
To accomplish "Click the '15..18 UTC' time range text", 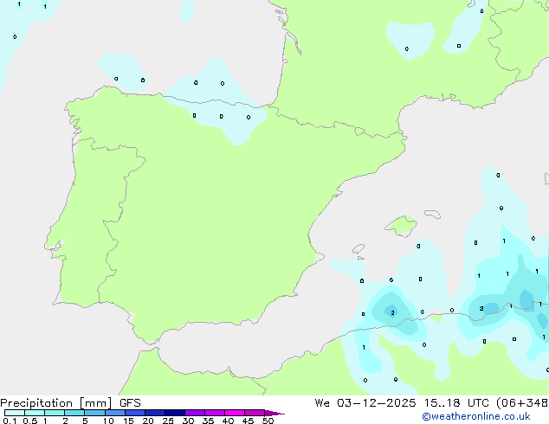I will 456,403.
